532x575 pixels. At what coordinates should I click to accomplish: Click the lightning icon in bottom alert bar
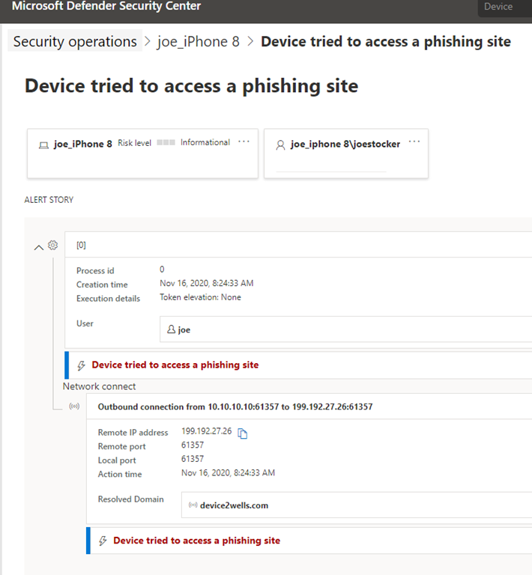103,541
